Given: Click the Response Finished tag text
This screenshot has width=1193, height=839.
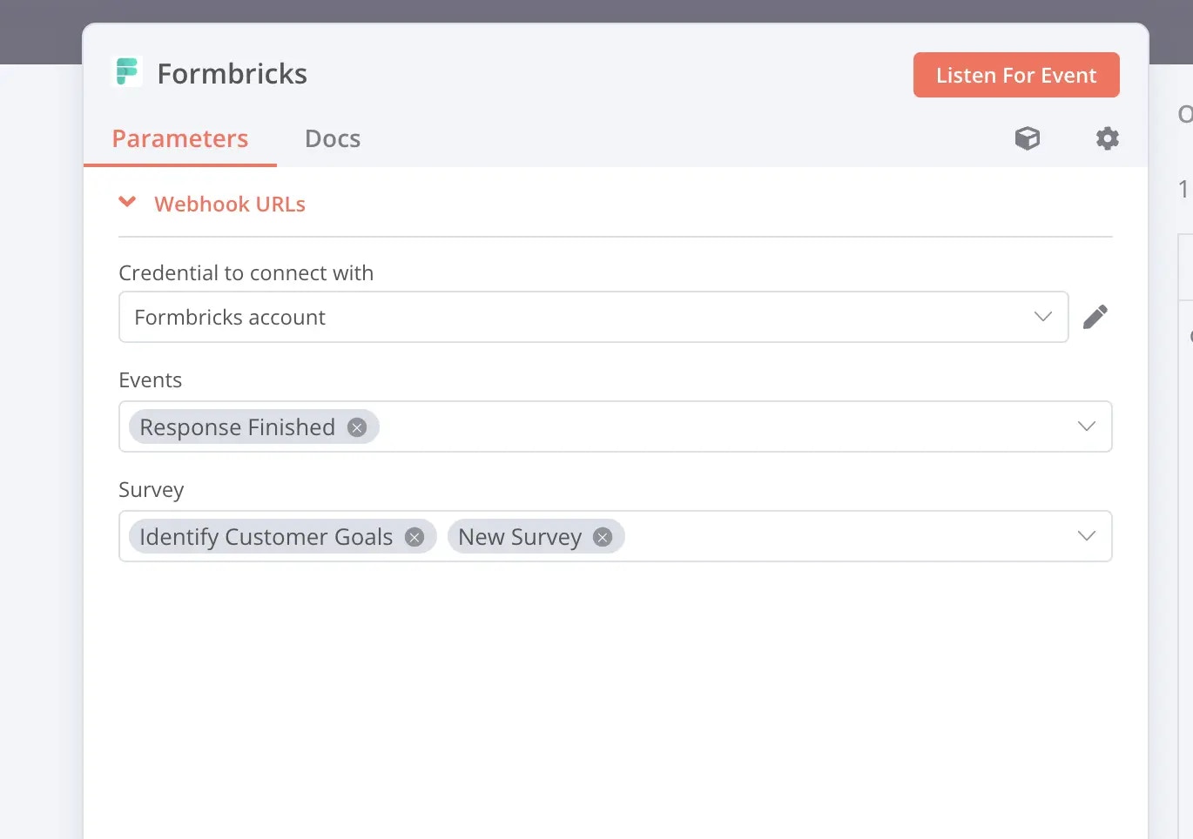Looking at the screenshot, I should [x=237, y=427].
